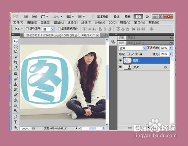This screenshot has width=188, height=146.
Task: Toggle lock image pixels brush icon
Action: [x=132, y=54]
